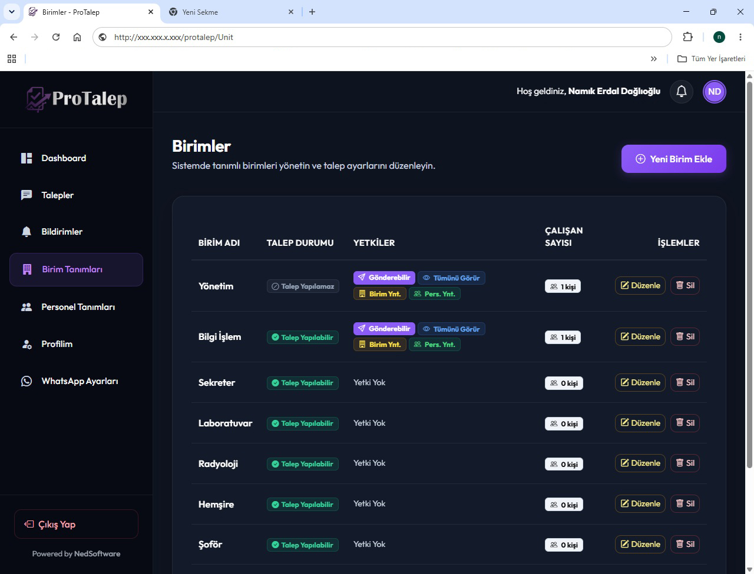Click the browser extensions puzzle icon
This screenshot has height=574, width=754.
[687, 37]
